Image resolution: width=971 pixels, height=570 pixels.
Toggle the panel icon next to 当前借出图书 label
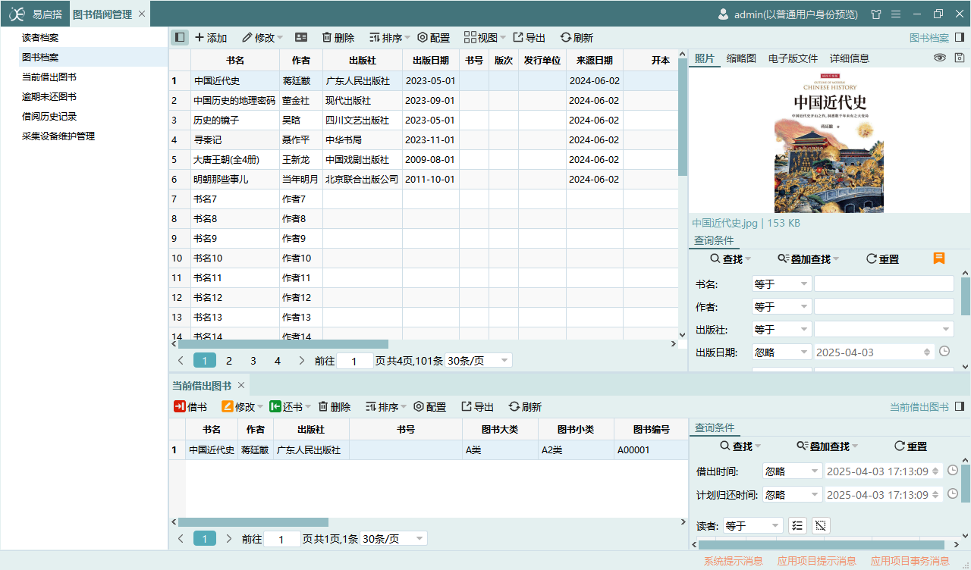coord(960,407)
